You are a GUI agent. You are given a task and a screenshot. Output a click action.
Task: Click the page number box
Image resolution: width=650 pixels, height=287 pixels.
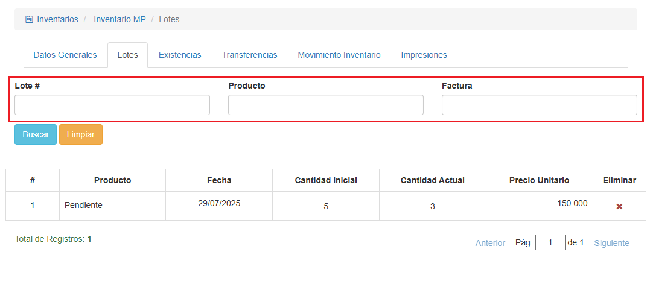tap(550, 243)
